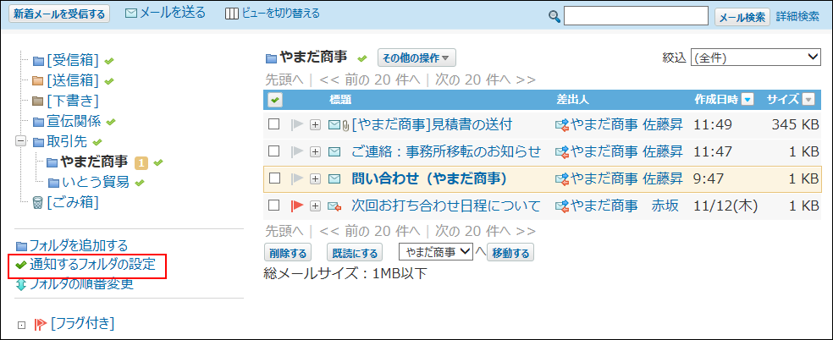Toggle the select-all checkbox in header
This screenshot has width=833, height=340.
click(x=275, y=99)
